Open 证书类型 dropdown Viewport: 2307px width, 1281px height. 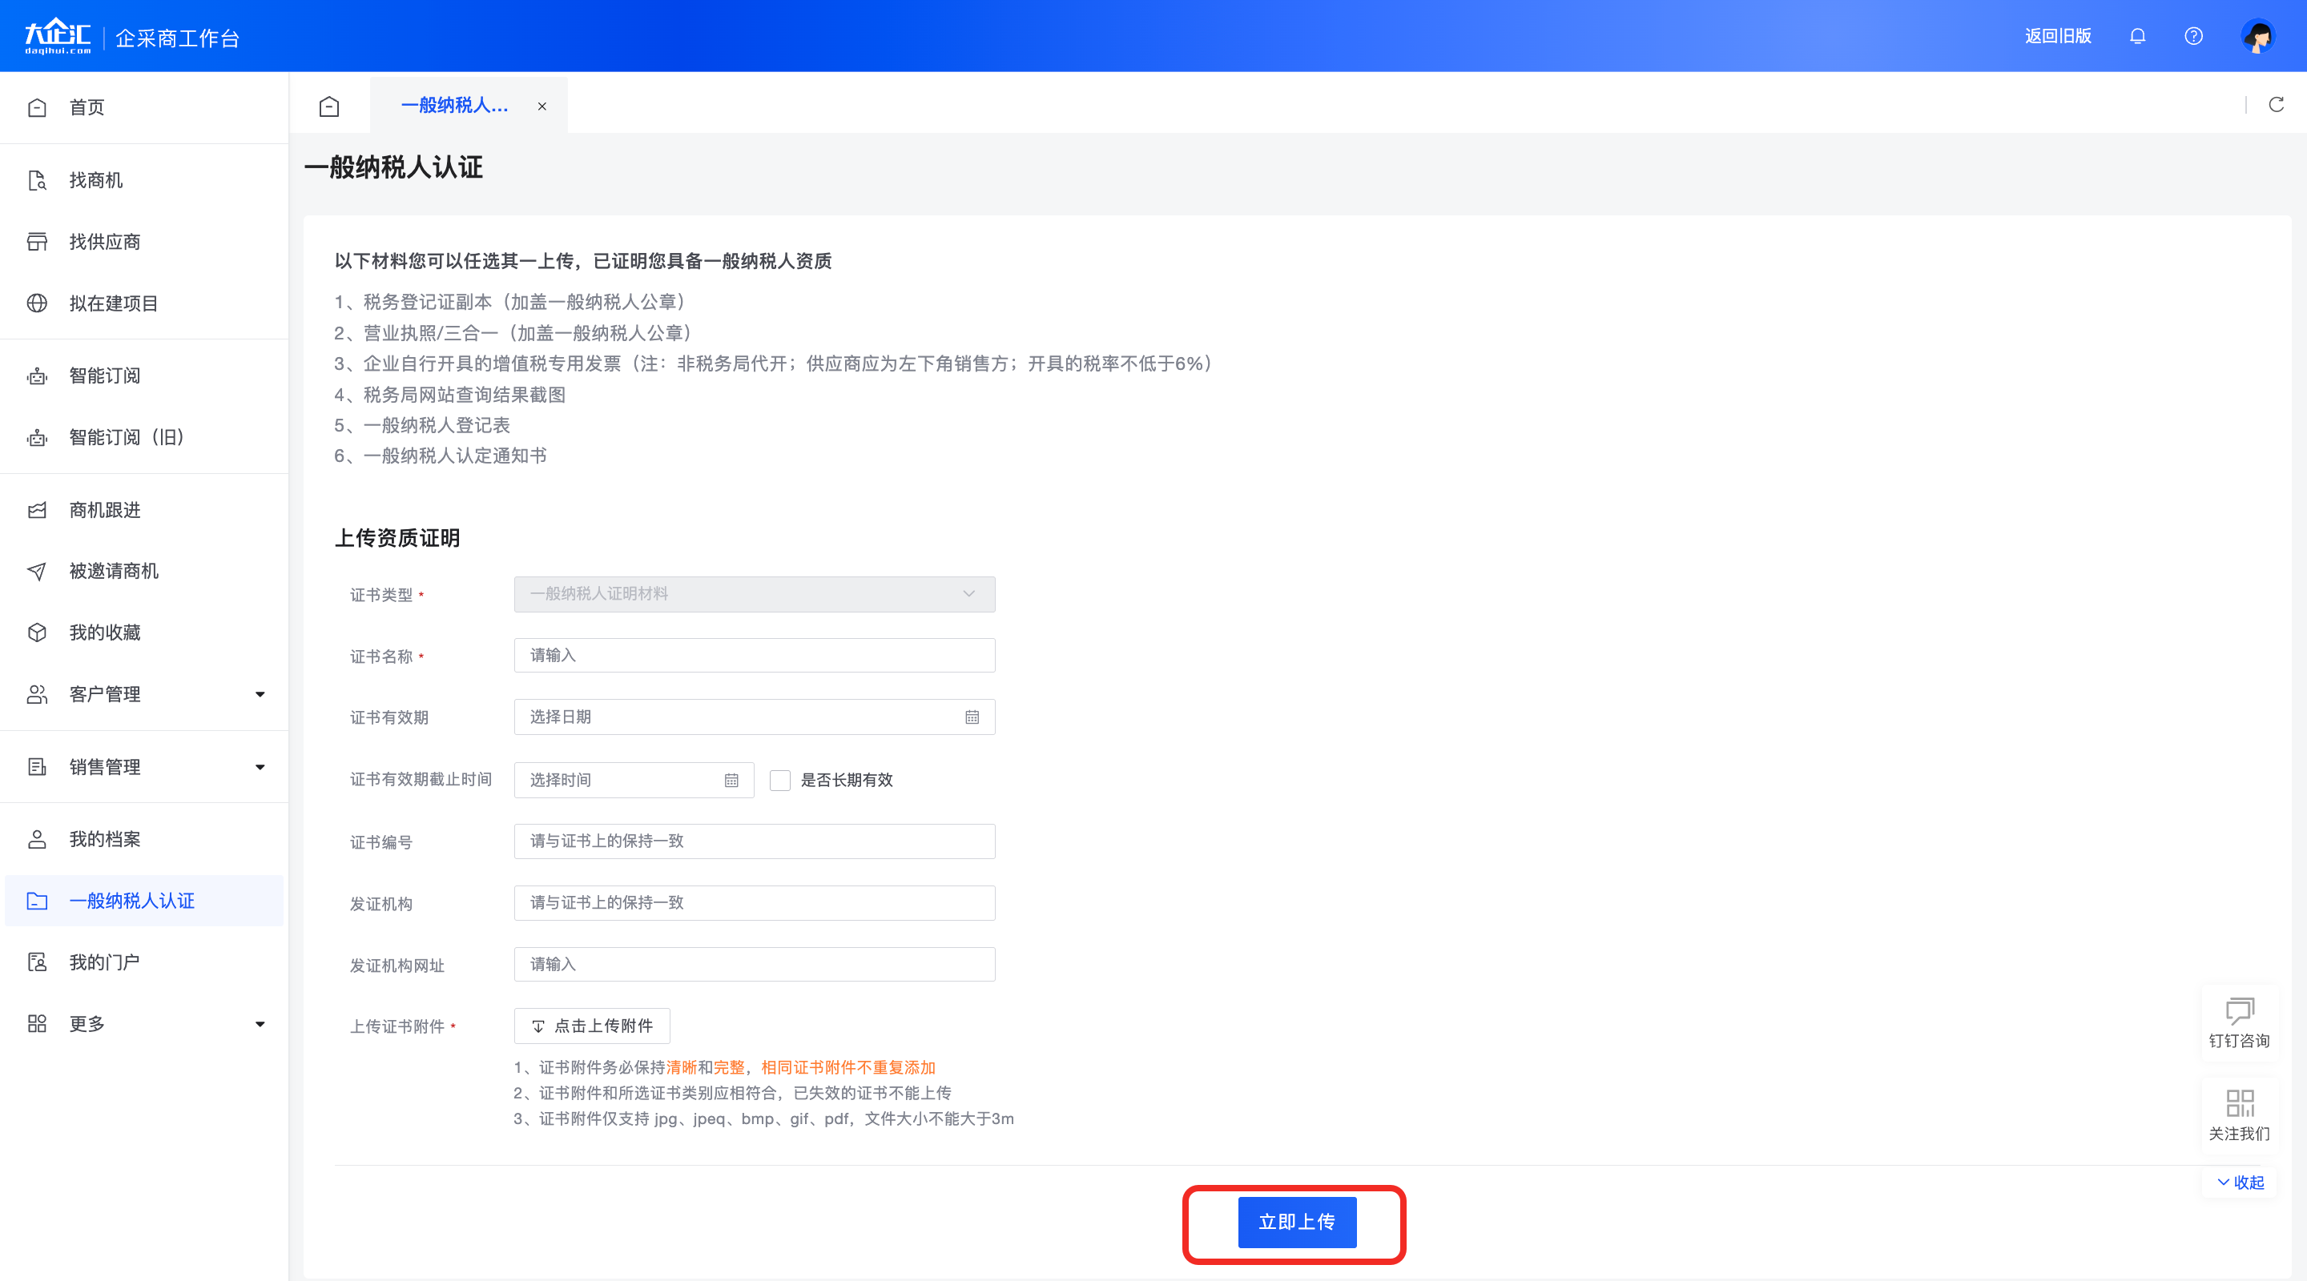point(754,594)
